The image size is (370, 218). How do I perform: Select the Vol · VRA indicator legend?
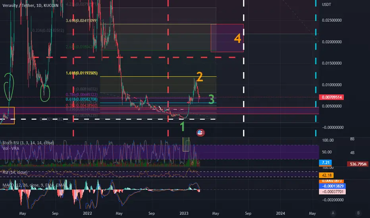pos(11,149)
